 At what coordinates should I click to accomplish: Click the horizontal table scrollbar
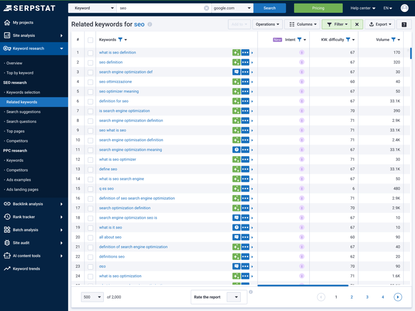tap(302, 285)
